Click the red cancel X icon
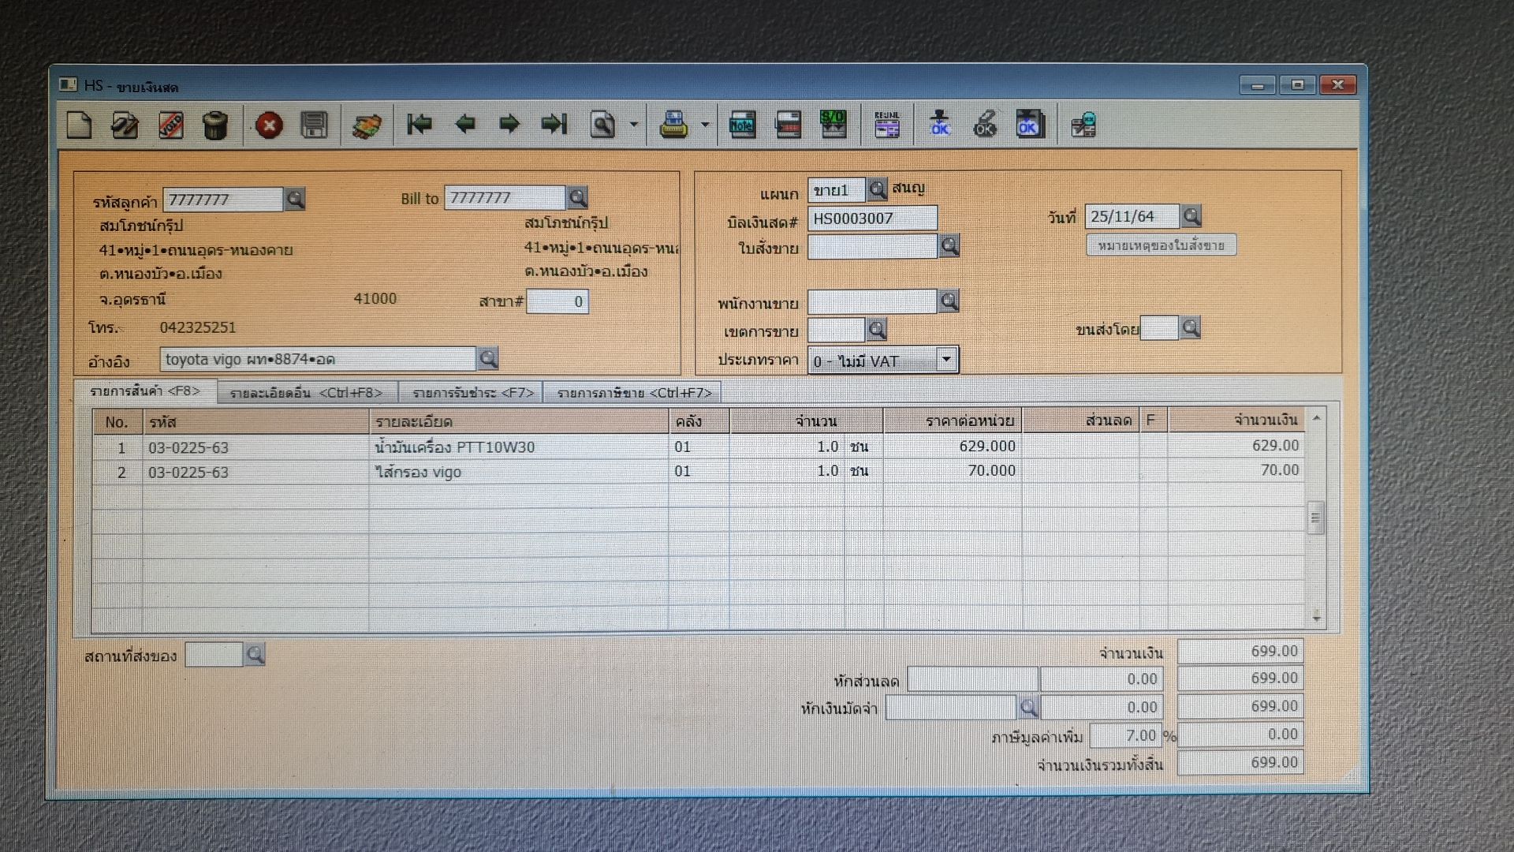The image size is (1514, 852). coord(269,125)
